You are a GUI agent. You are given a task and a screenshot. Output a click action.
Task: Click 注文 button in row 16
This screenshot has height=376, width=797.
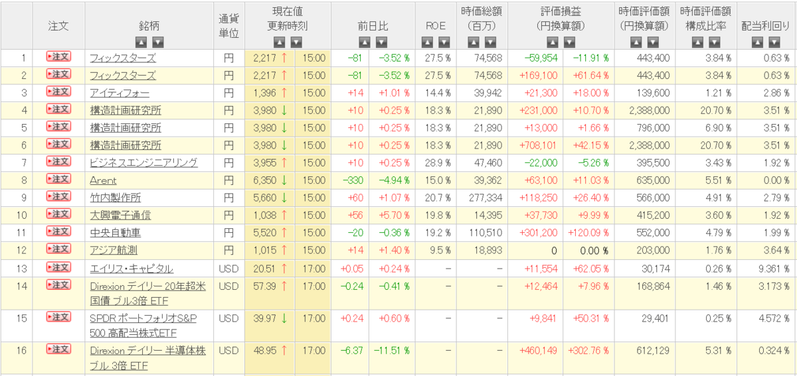58,349
